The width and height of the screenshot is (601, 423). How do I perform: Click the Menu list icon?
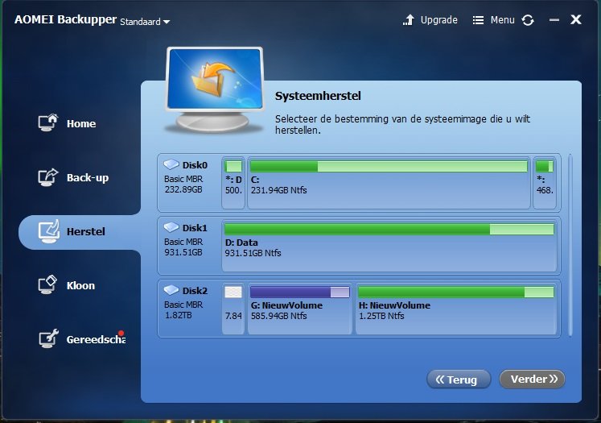(x=478, y=20)
